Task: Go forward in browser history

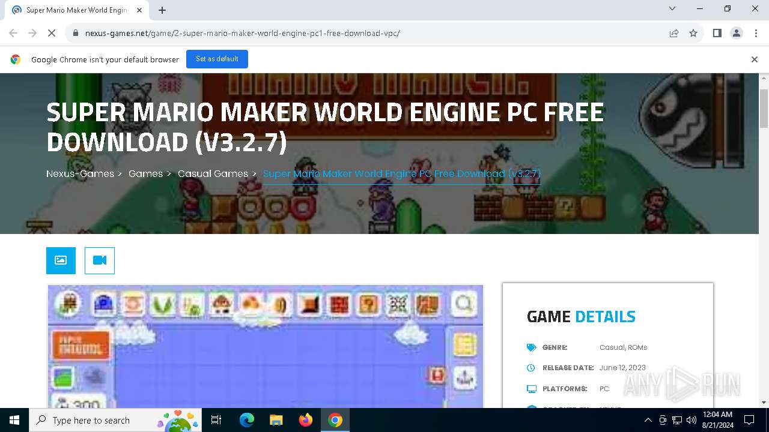Action: coord(32,33)
